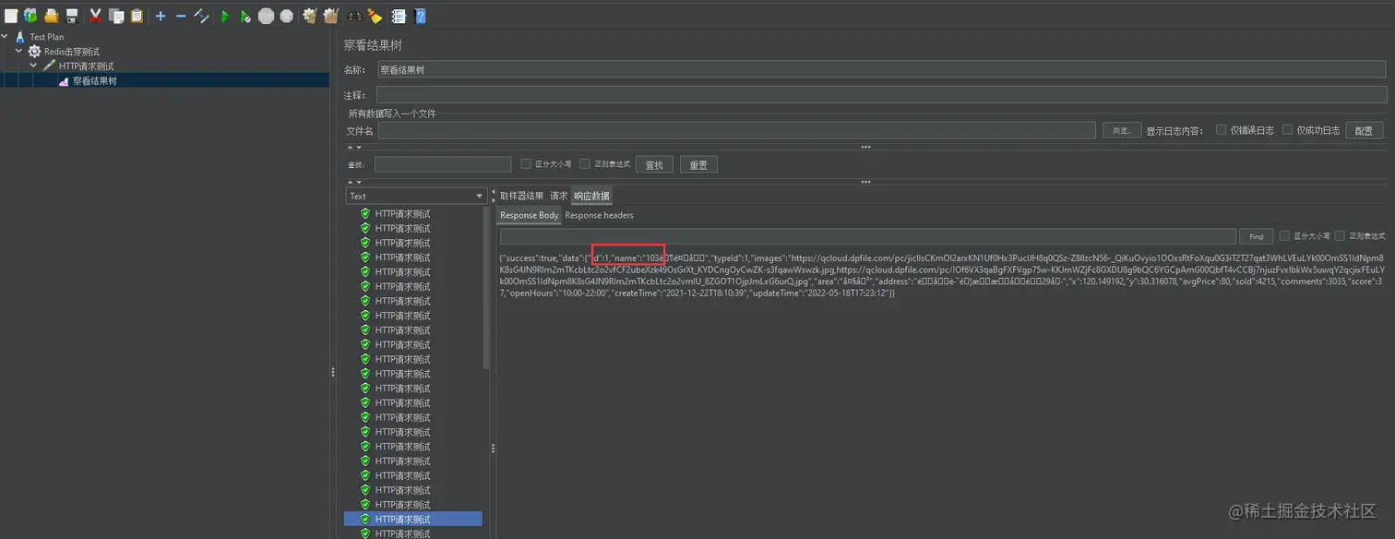Open the Templates toolbar icon
This screenshot has height=539, width=1395.
tap(30, 16)
